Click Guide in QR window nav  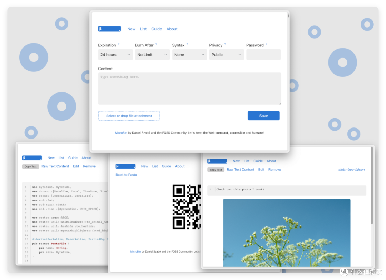pyautogui.click(x=167, y=166)
